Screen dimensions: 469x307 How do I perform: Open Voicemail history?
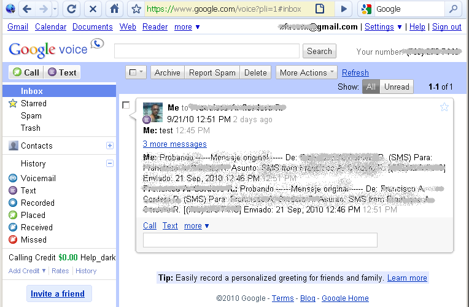pyautogui.click(x=38, y=178)
